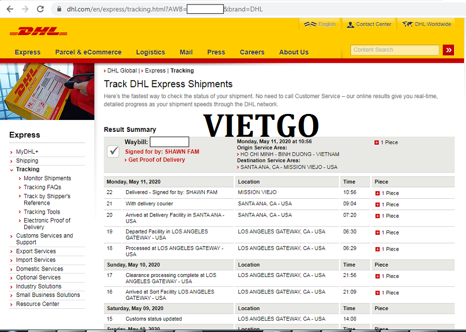Viewport: 466px width, 332px height.
Task: Open Monitor Shipments in the sidebar
Action: (x=47, y=178)
